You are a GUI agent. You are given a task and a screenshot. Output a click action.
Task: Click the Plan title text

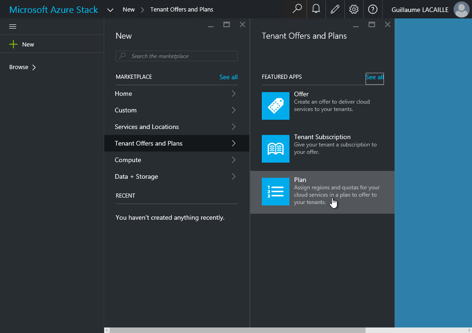click(300, 180)
